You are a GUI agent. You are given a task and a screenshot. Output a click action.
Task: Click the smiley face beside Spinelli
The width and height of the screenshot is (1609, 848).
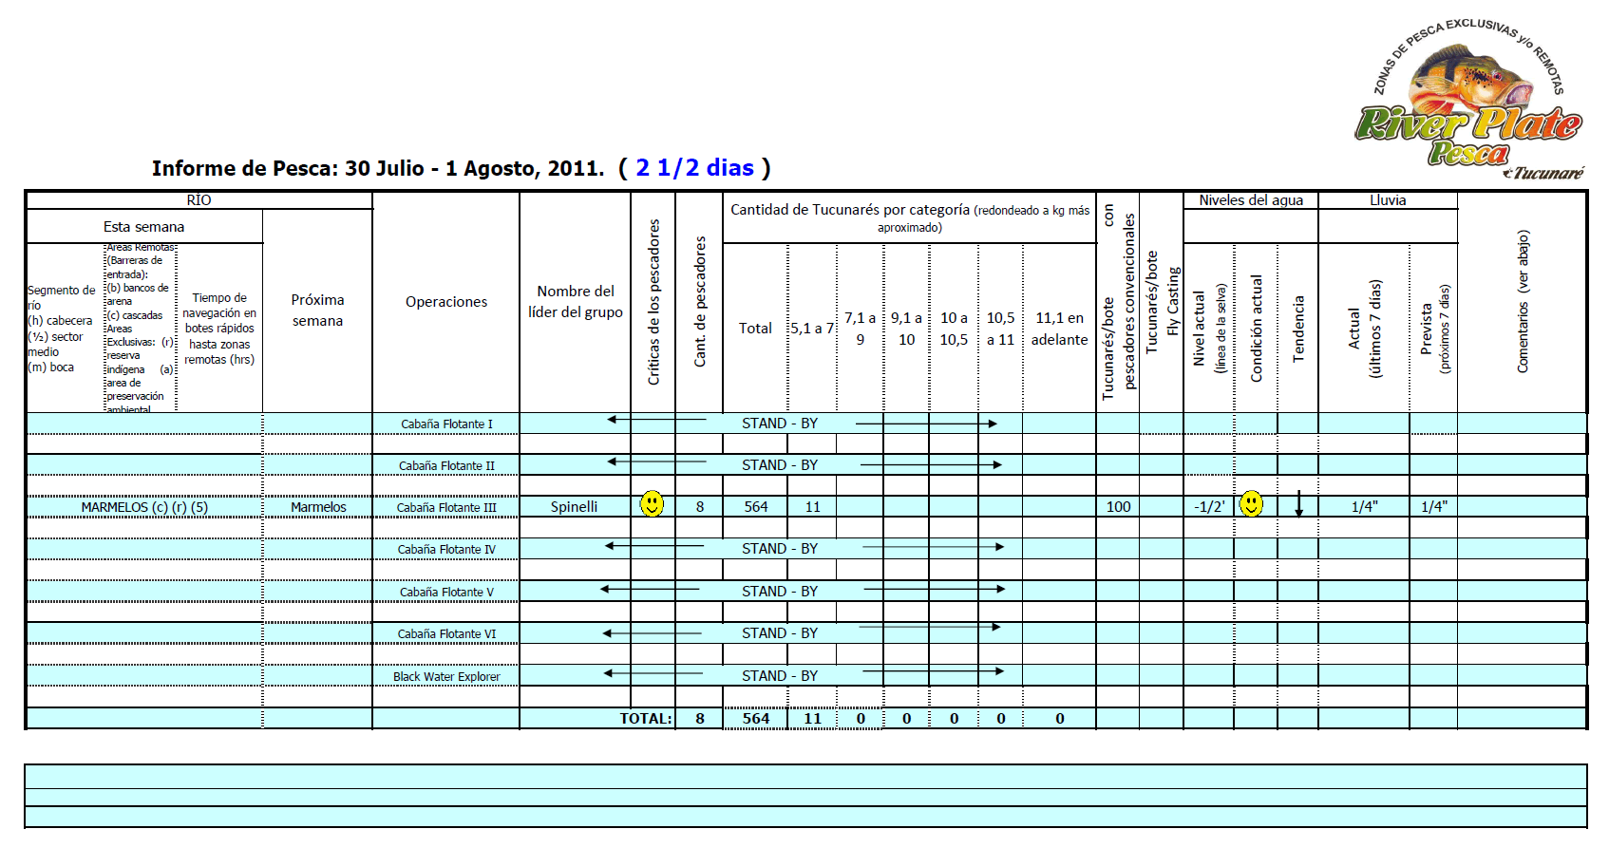652,504
